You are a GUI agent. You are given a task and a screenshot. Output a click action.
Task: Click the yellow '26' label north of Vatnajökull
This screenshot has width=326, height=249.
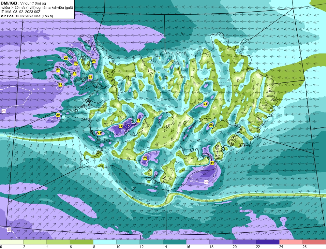211,125
